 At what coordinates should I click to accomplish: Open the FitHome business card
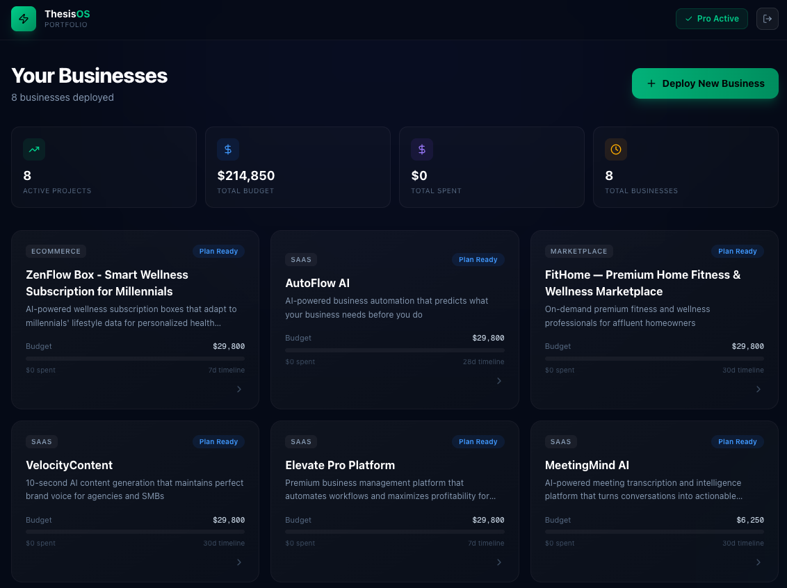pos(654,320)
